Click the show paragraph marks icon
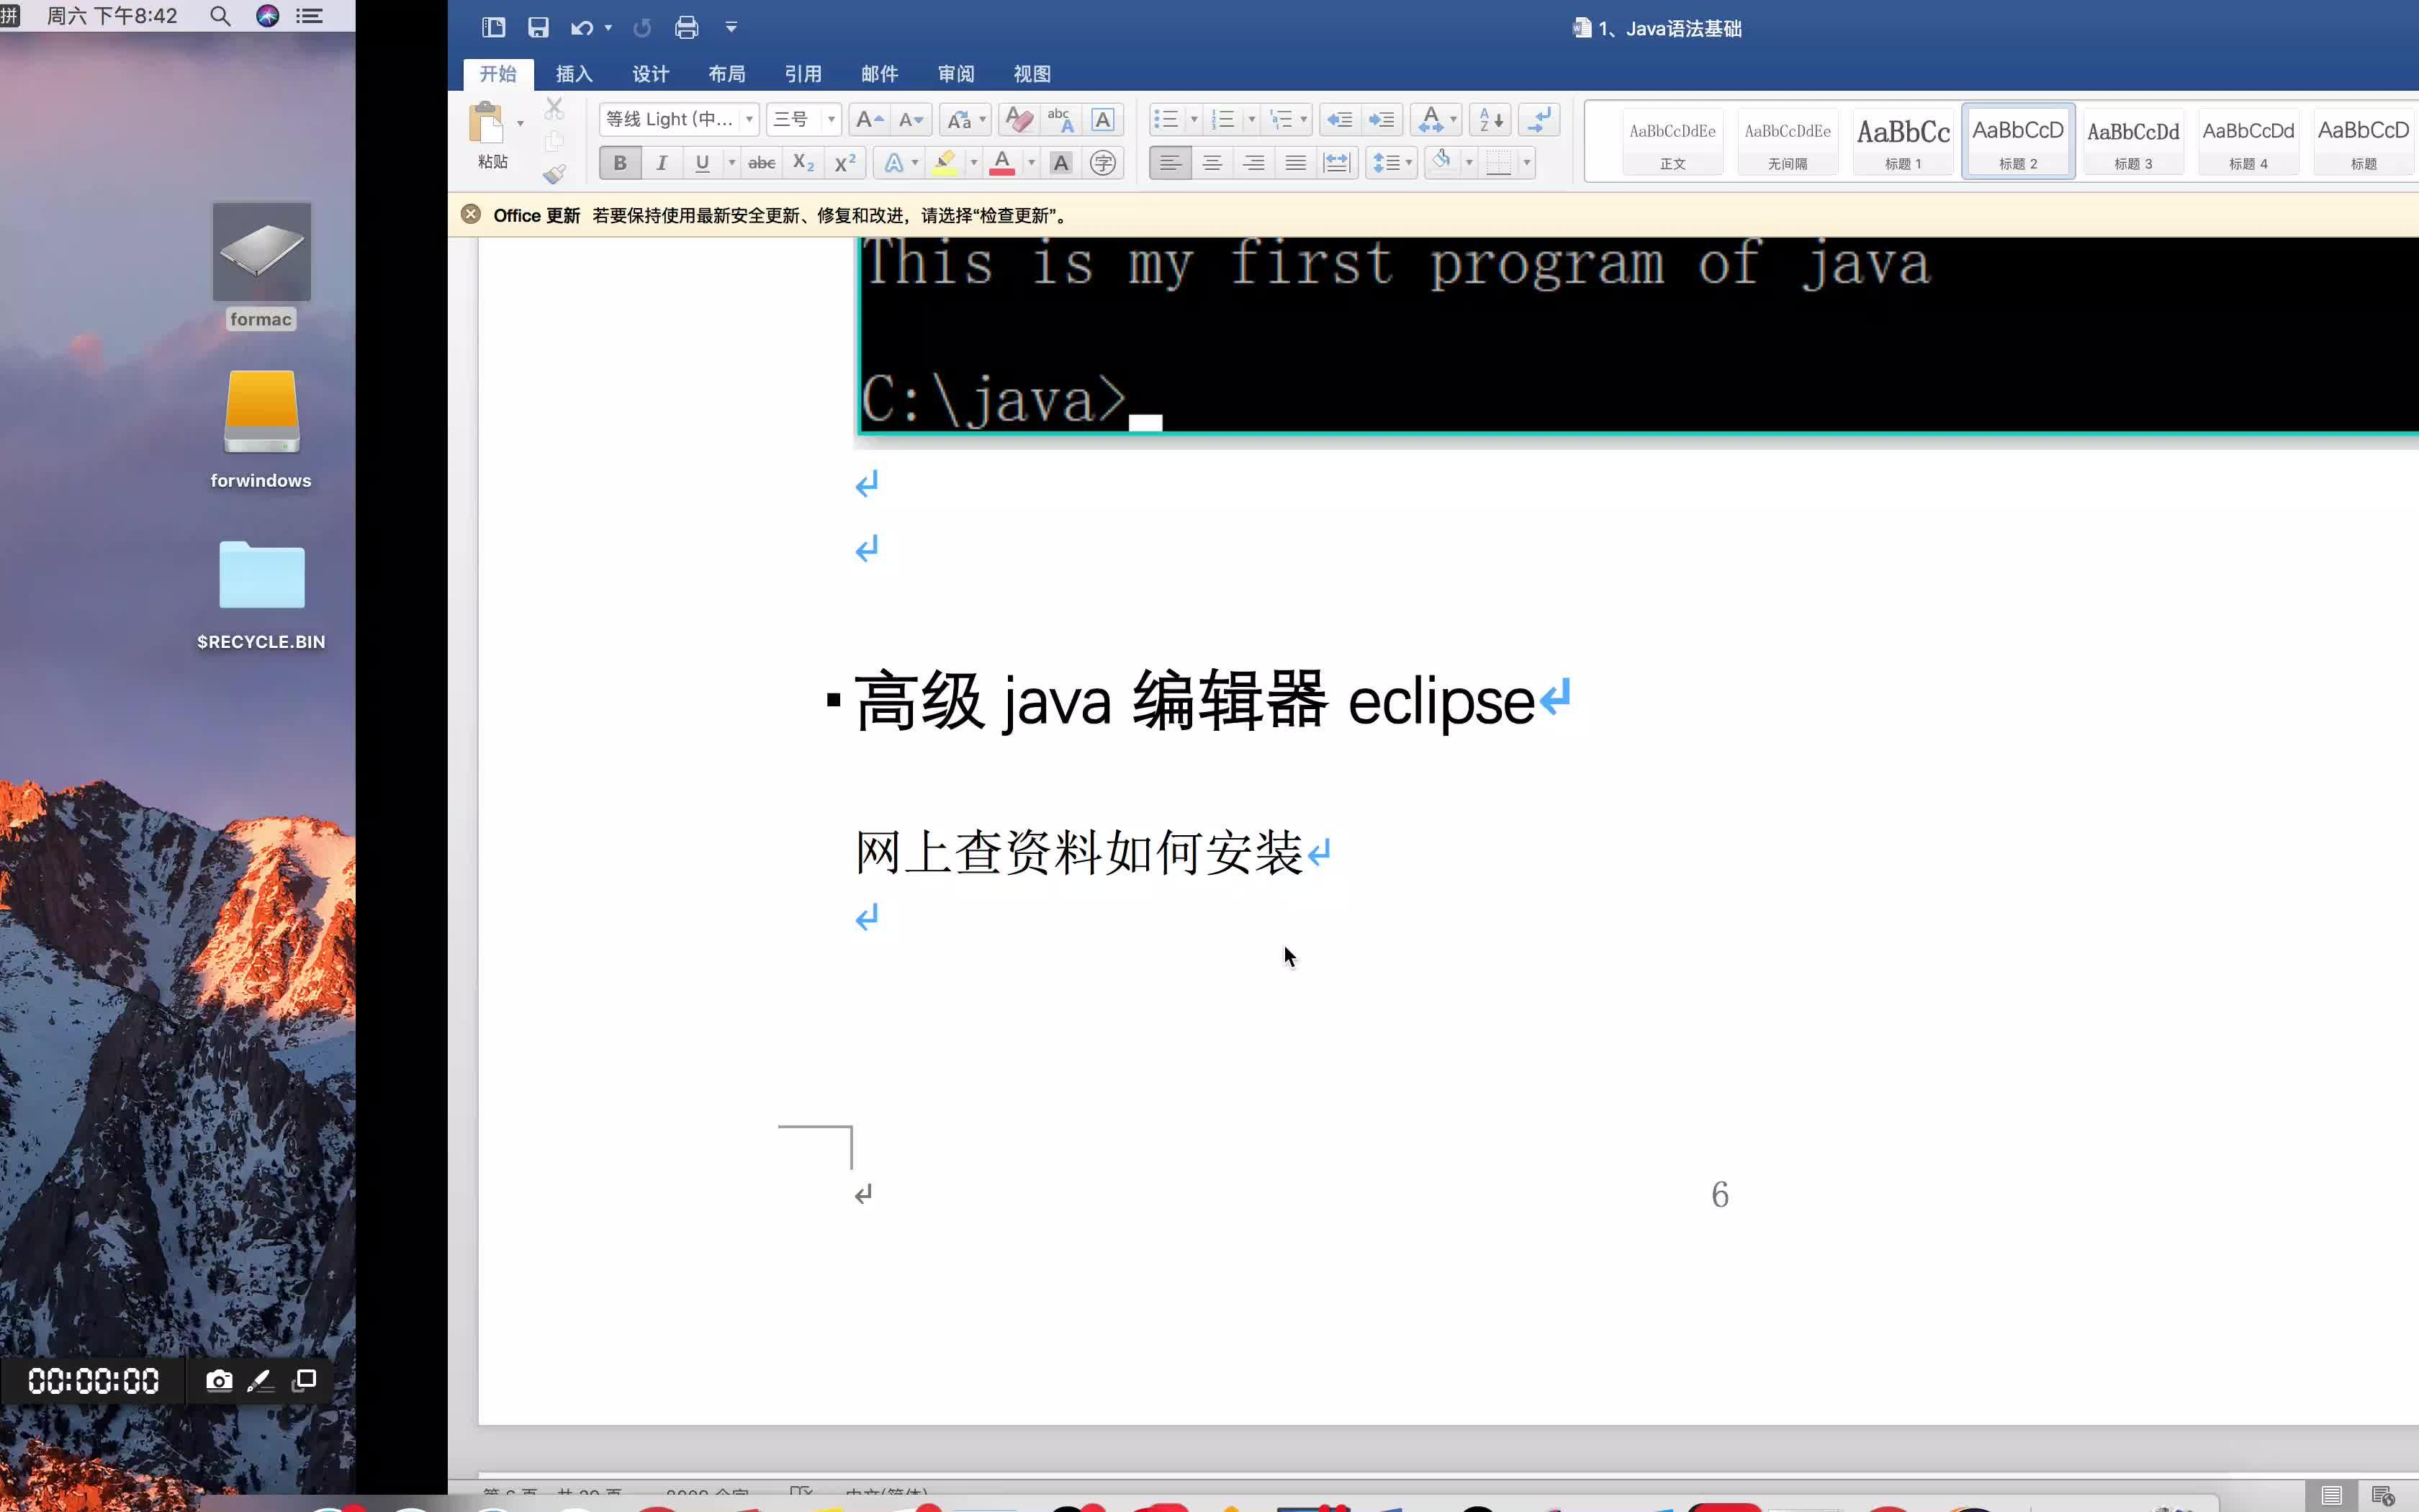The image size is (2419, 1512). point(1539,120)
